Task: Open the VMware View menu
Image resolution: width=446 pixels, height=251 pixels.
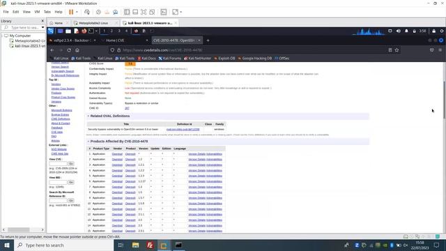Action: (x=26, y=12)
